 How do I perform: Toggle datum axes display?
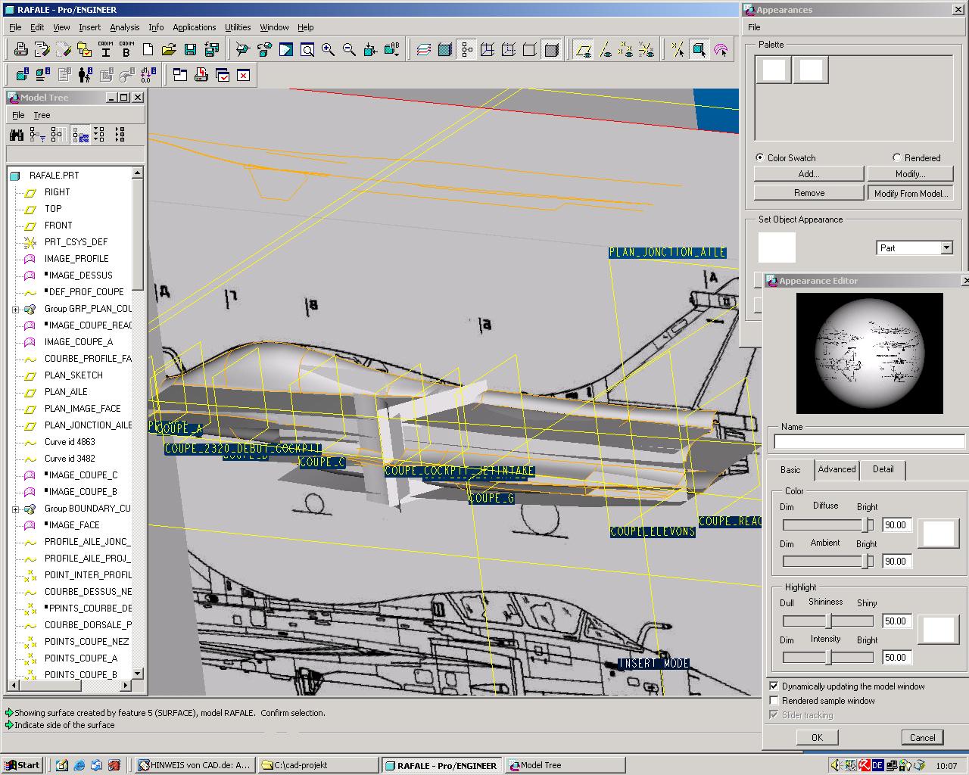pyautogui.click(x=604, y=50)
